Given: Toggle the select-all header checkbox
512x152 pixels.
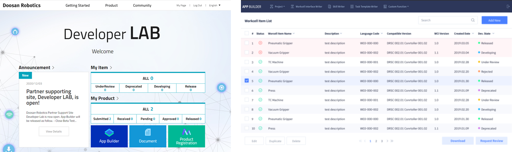Looking at the screenshot, I should tap(247, 33).
